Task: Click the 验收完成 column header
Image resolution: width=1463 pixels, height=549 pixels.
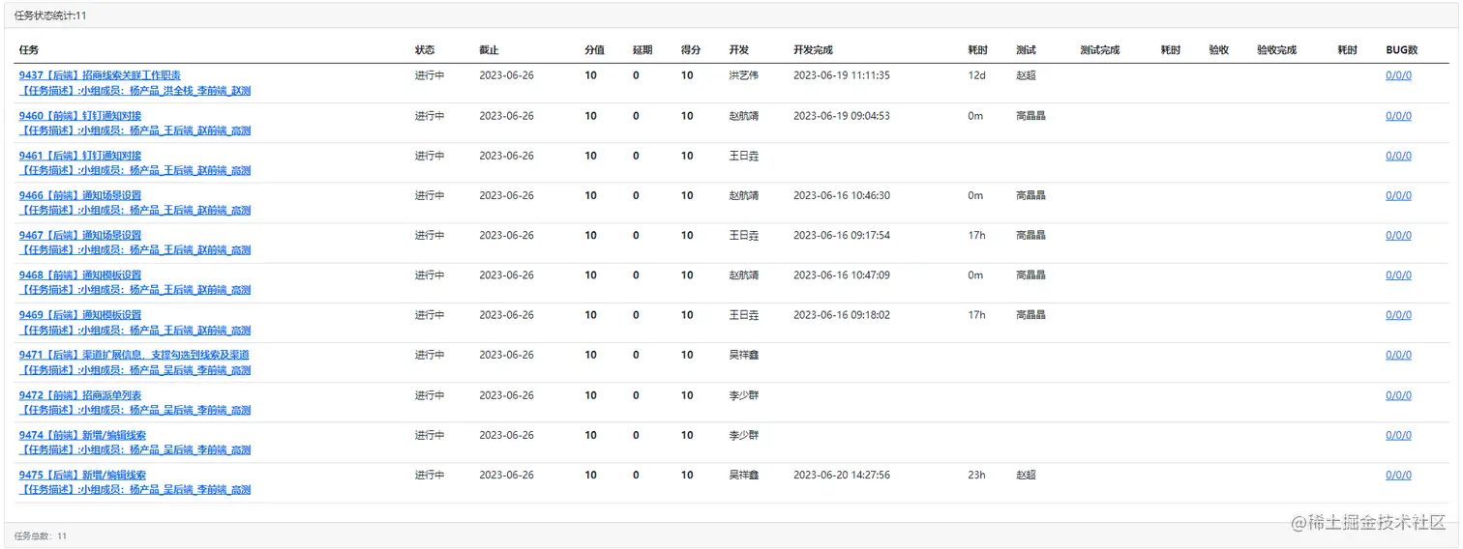Action: coord(1276,50)
